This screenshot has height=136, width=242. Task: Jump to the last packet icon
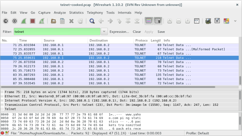(137, 21)
